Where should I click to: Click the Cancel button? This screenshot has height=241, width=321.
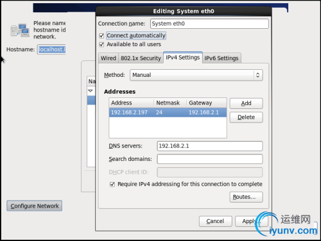pos(215,221)
